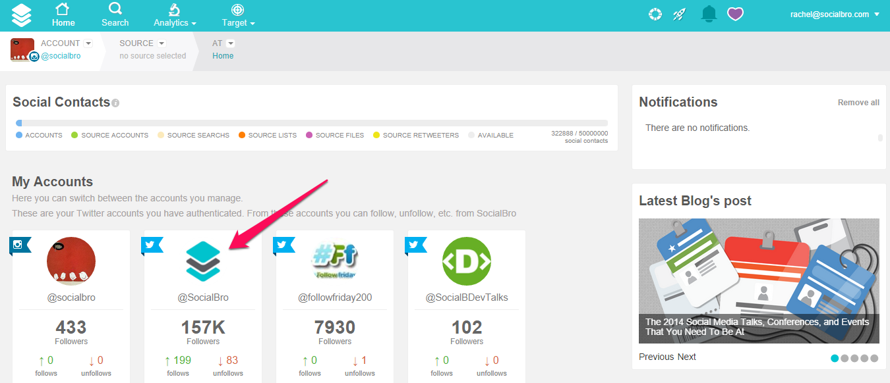Select the first blog carousel dot
This screenshot has width=890, height=383.
(835, 359)
